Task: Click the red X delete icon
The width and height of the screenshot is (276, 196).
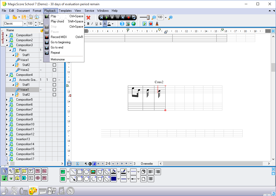Action: pos(88,17)
